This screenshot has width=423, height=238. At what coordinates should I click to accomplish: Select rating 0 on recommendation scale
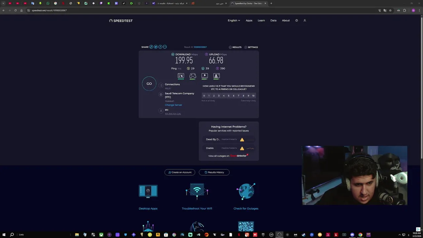click(x=204, y=96)
